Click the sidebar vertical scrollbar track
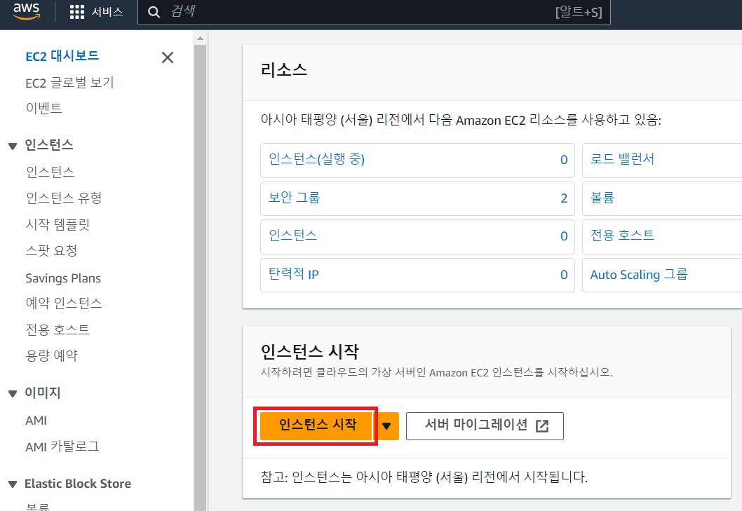This screenshot has height=511, width=742. (200, 278)
